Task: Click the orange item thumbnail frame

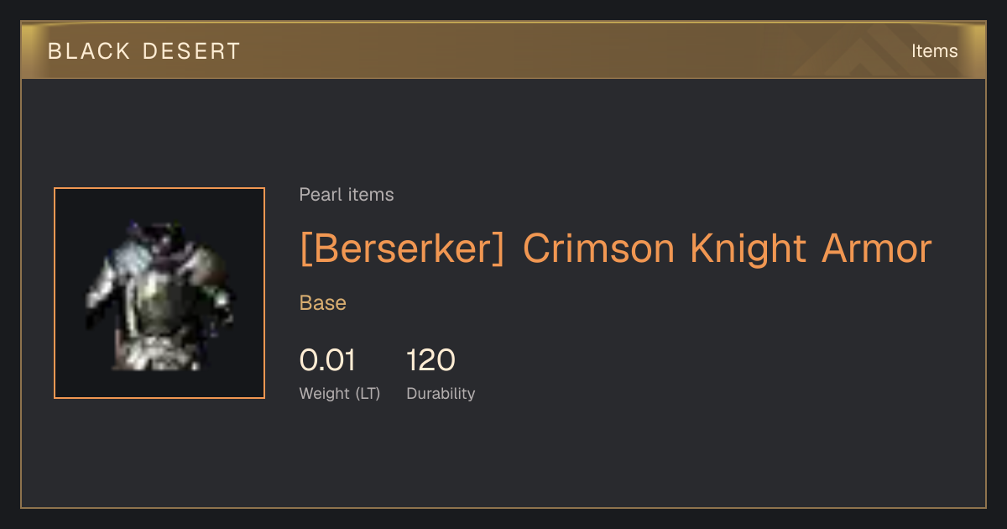Action: 159,293
